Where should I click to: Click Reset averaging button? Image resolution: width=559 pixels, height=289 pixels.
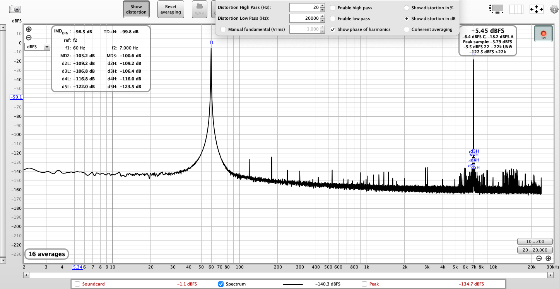(171, 9)
